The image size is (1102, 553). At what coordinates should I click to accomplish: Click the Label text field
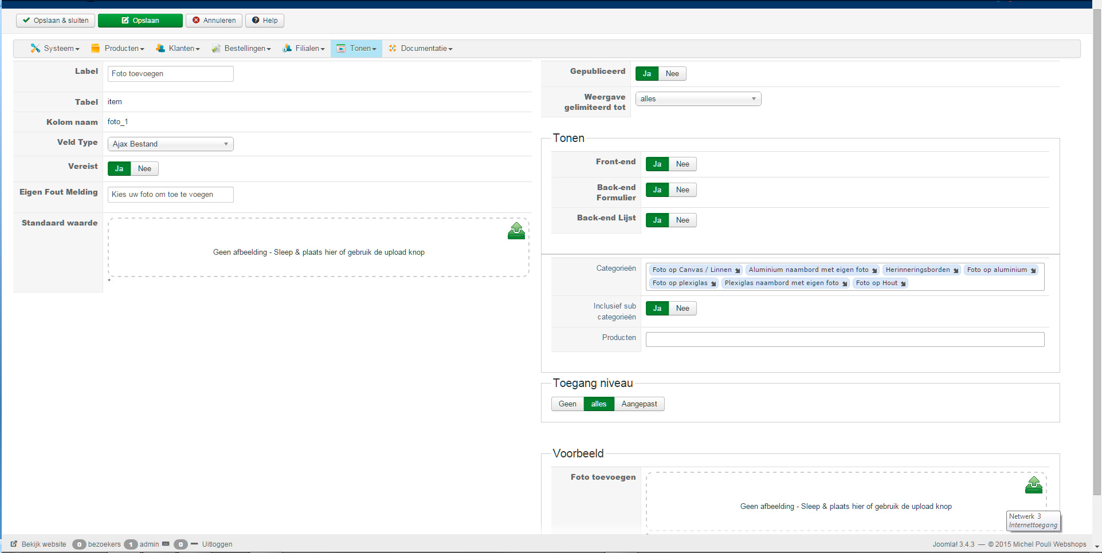point(171,74)
